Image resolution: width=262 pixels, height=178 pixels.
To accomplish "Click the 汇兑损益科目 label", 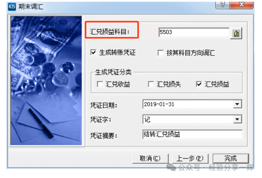I will coord(110,32).
